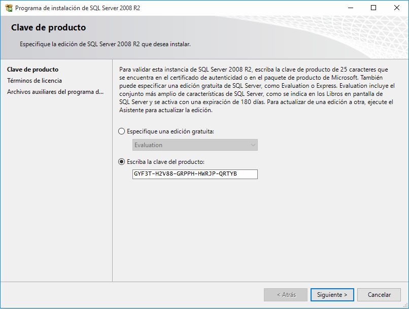Open the Evaluation edition dropdown
This screenshot has height=309, width=409.
[195, 145]
